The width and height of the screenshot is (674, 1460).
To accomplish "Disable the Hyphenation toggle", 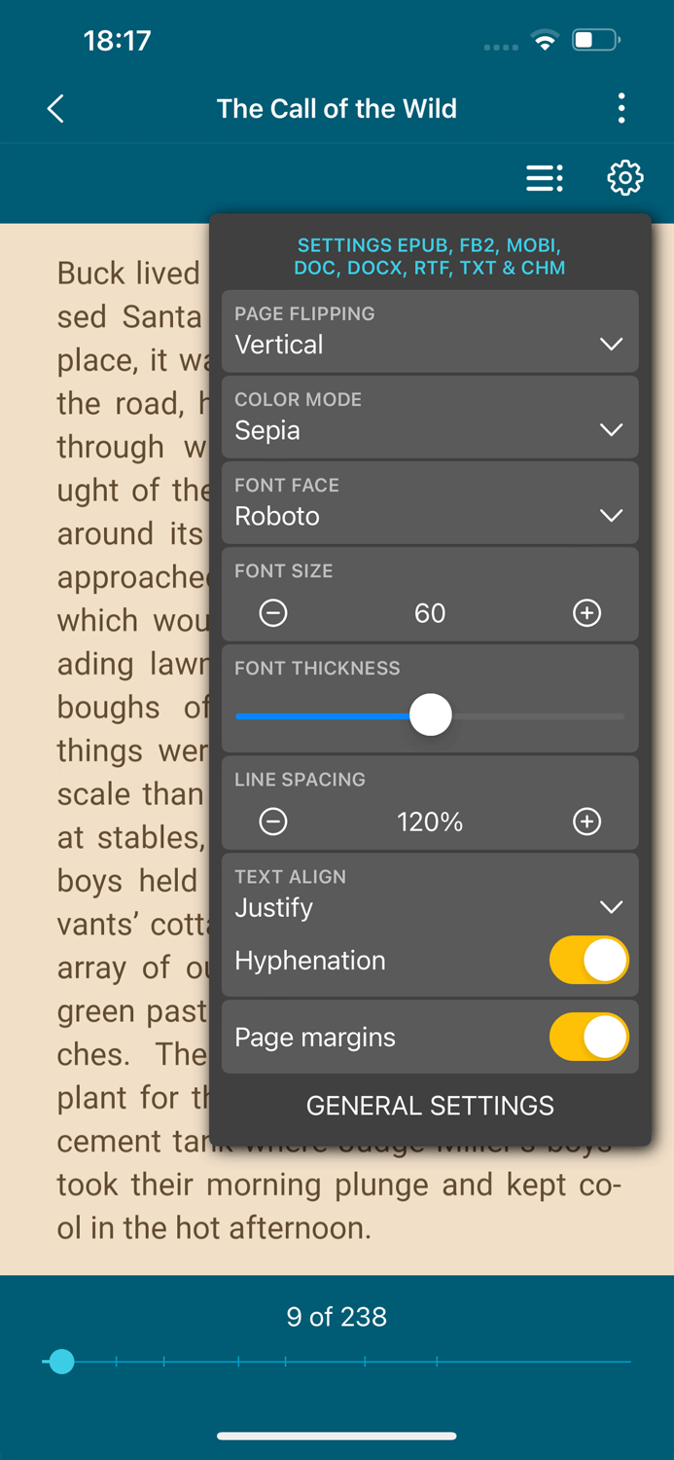I will 588,960.
